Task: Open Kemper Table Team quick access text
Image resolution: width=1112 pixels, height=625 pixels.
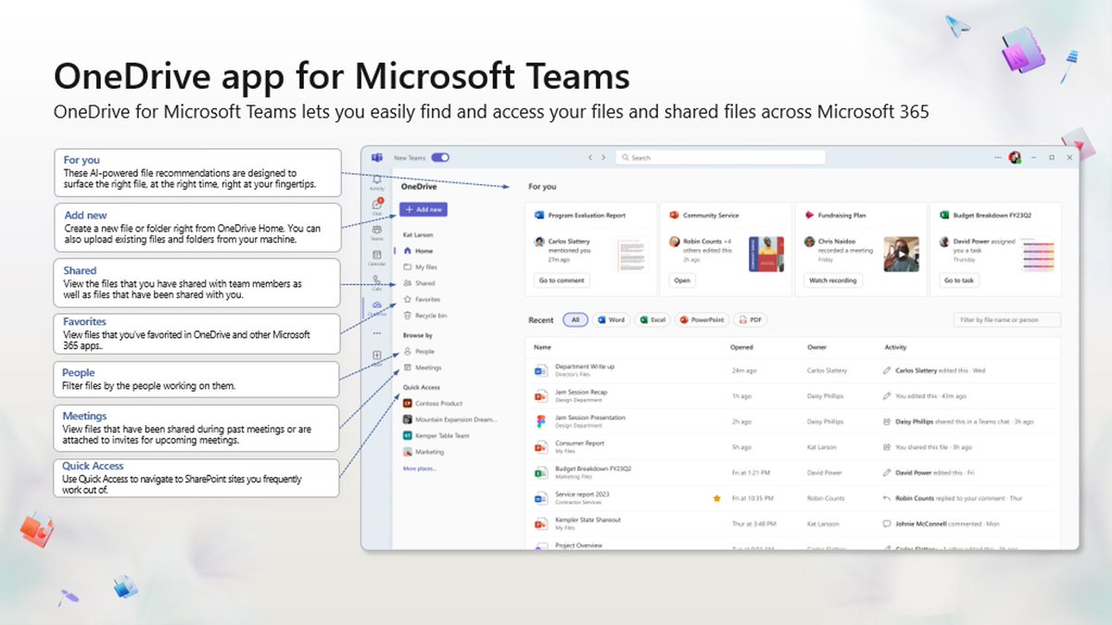Action: pos(442,435)
